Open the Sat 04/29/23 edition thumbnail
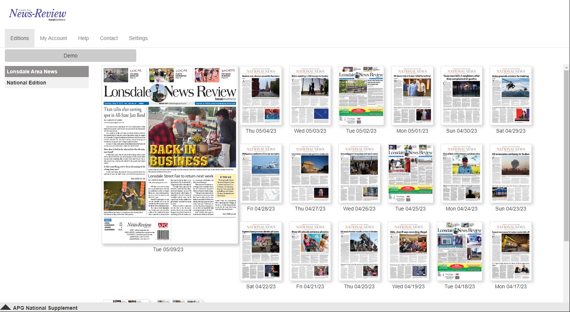 [511, 96]
